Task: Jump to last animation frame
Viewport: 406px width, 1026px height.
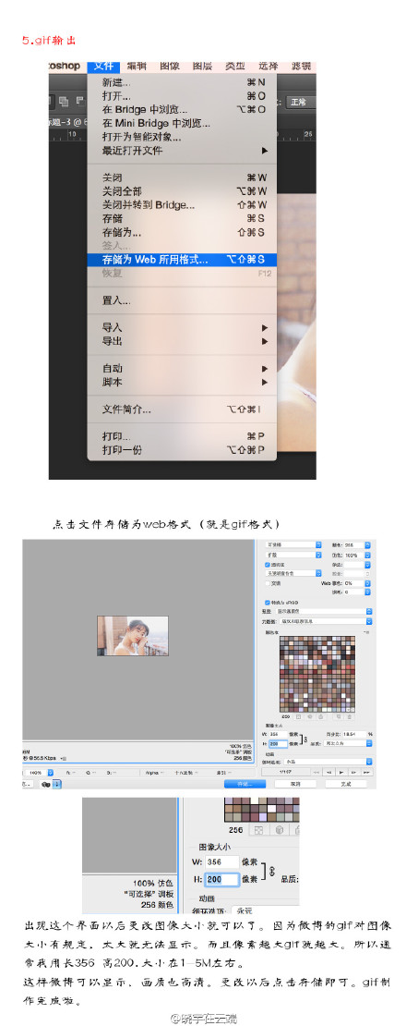Action: pos(366,772)
